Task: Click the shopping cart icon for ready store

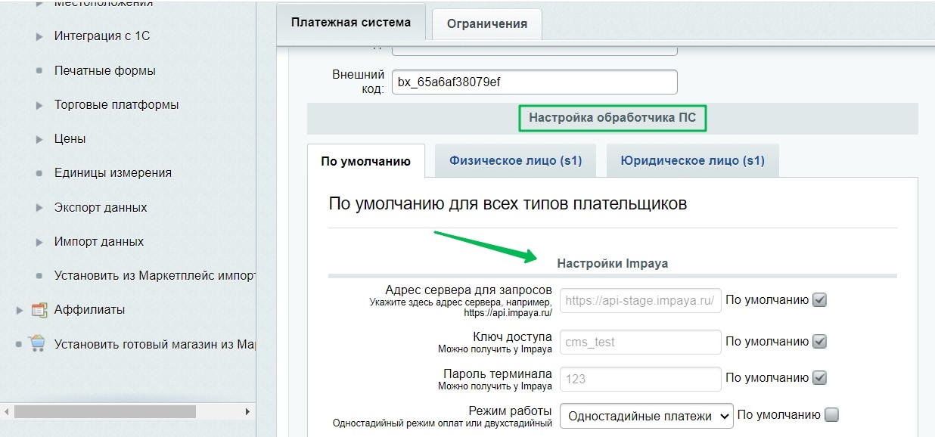Action: tap(38, 344)
